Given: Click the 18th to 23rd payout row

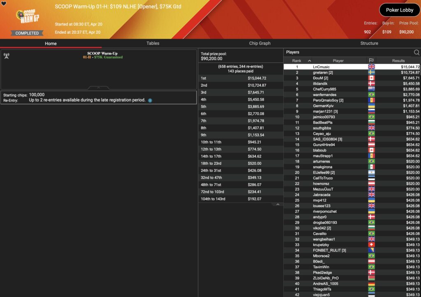Looking at the screenshot, I should (x=241, y=163).
